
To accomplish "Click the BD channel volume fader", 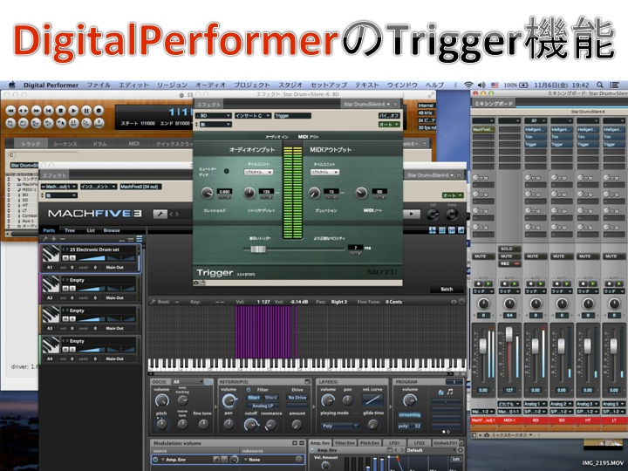I will (x=535, y=345).
